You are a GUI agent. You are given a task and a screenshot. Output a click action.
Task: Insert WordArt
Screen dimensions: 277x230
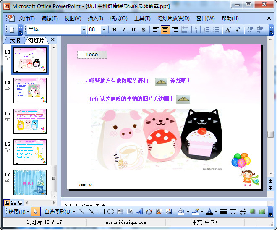[140, 212]
